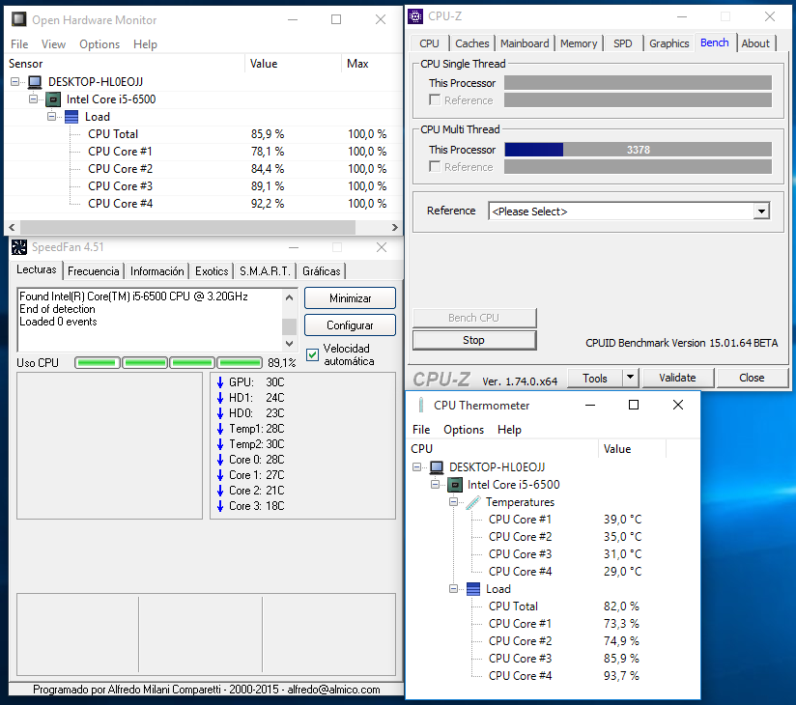Click the SpeedFan title bar icon

pos(19,247)
